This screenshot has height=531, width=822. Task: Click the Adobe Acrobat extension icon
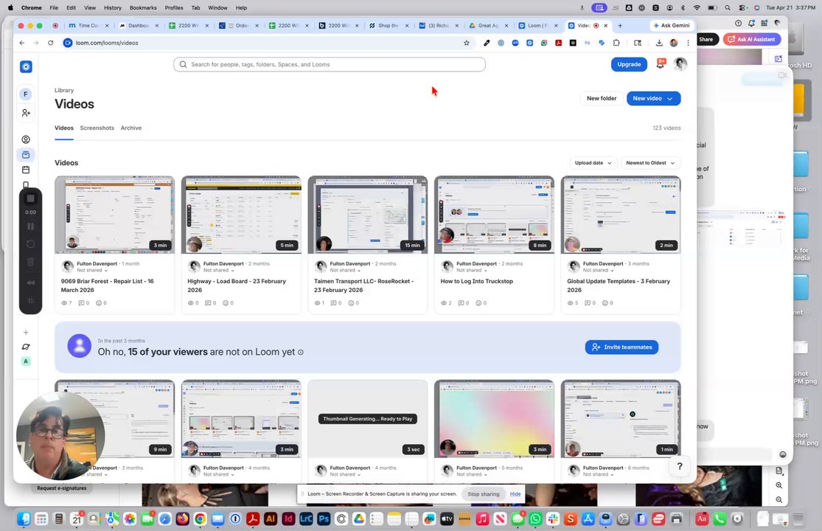558,43
